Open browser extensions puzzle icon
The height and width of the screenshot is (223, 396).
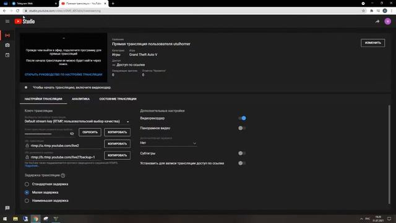point(371,11)
